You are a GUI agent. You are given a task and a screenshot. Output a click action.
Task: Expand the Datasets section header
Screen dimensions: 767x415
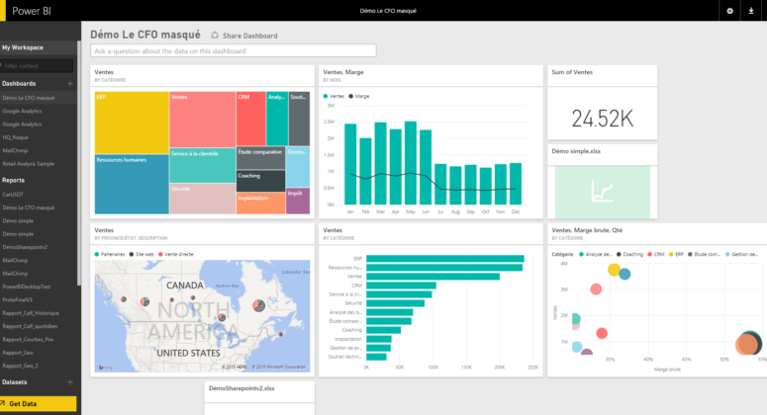[14, 382]
